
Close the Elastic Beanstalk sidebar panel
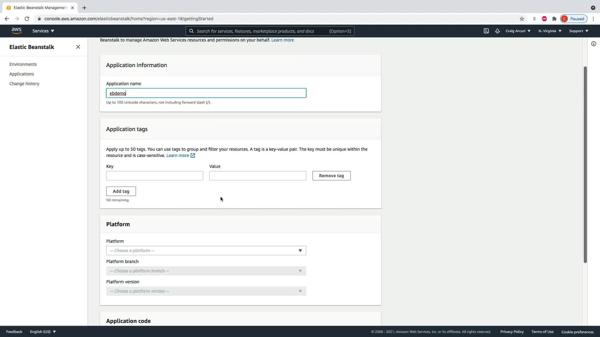click(78, 47)
